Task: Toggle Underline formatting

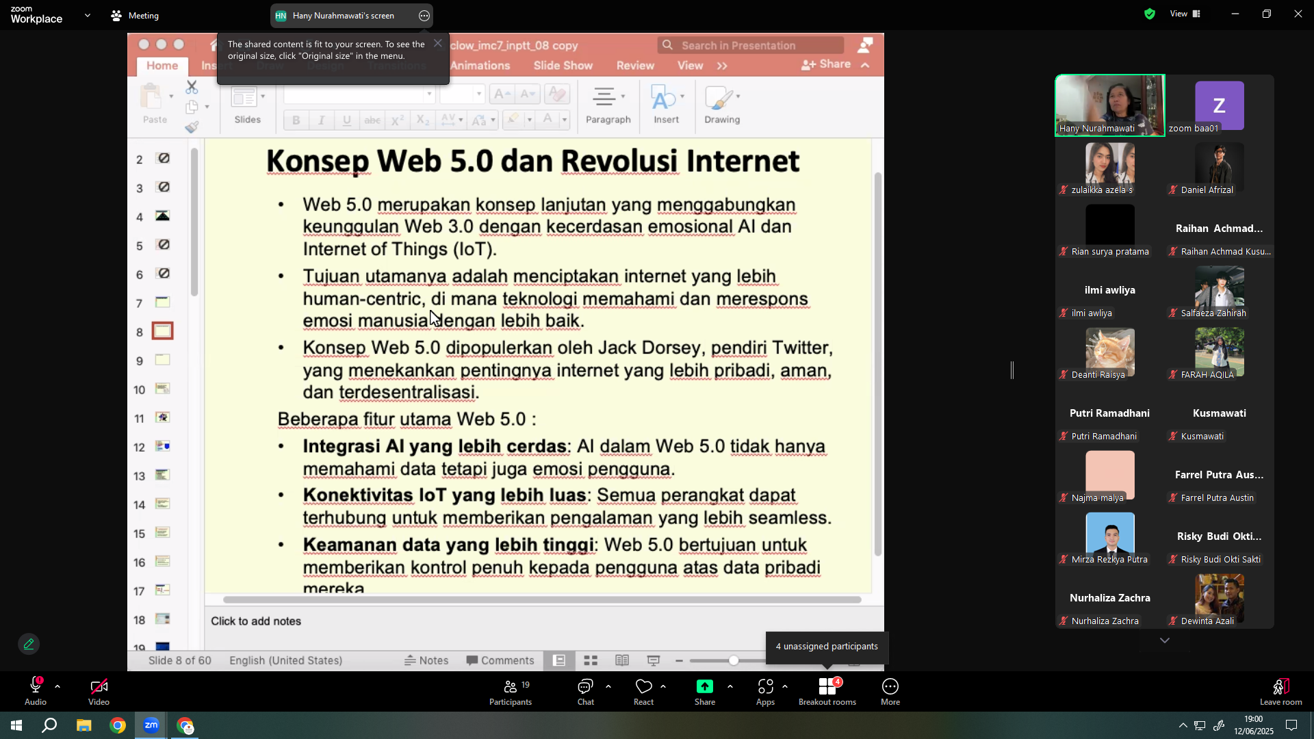Action: [x=347, y=120]
